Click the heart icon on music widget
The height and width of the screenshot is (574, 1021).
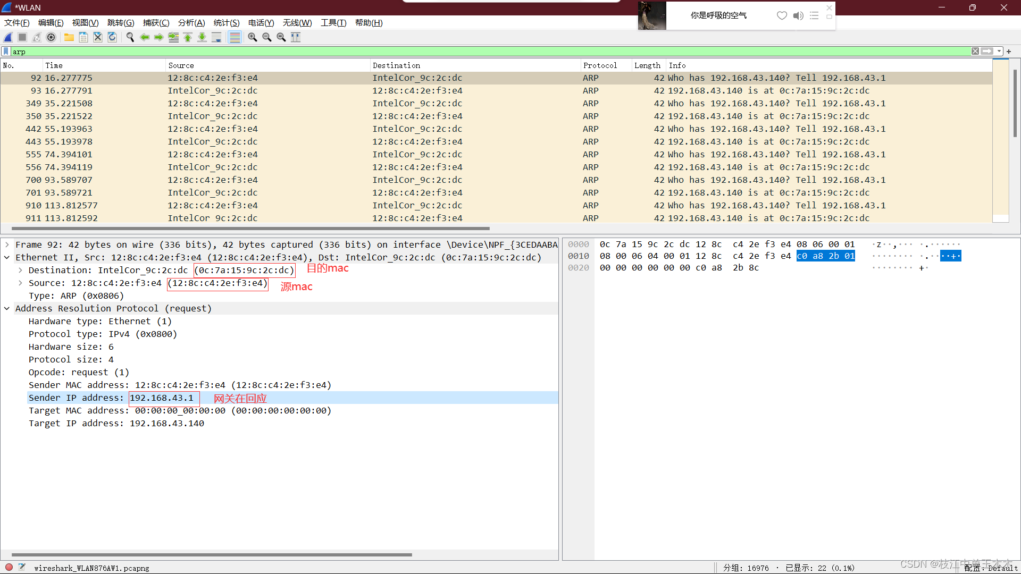[782, 15]
